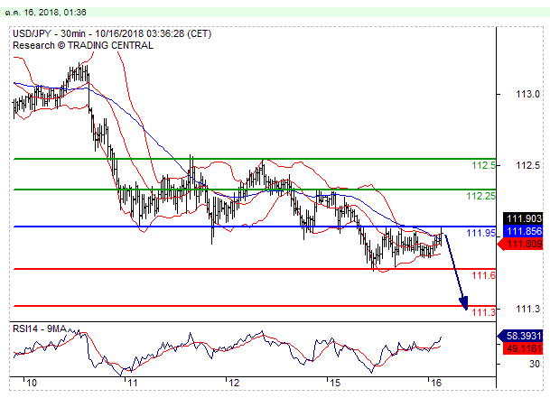
Task: Click the red 111.3 support label
Action: (x=484, y=312)
